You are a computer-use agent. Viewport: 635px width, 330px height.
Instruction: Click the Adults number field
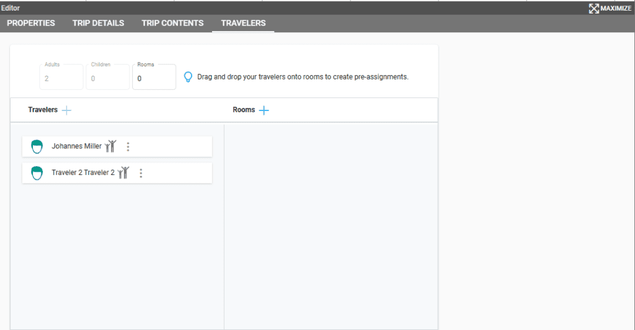point(61,78)
